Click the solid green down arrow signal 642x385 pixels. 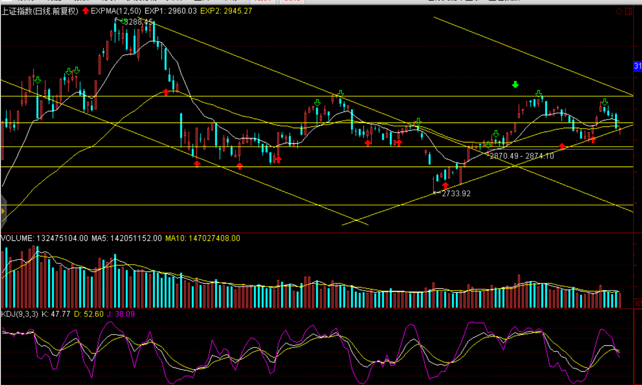pyautogui.click(x=515, y=85)
